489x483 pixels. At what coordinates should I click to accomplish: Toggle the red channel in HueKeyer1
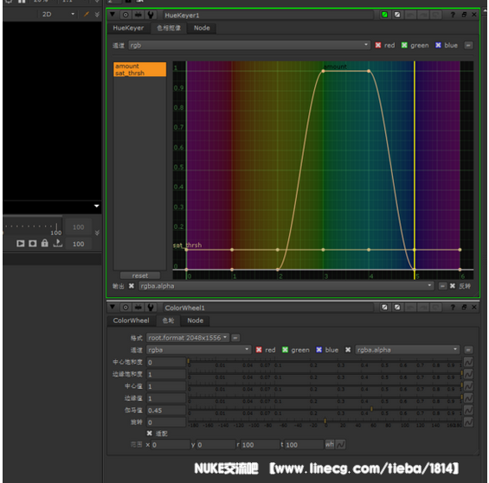[378, 46]
